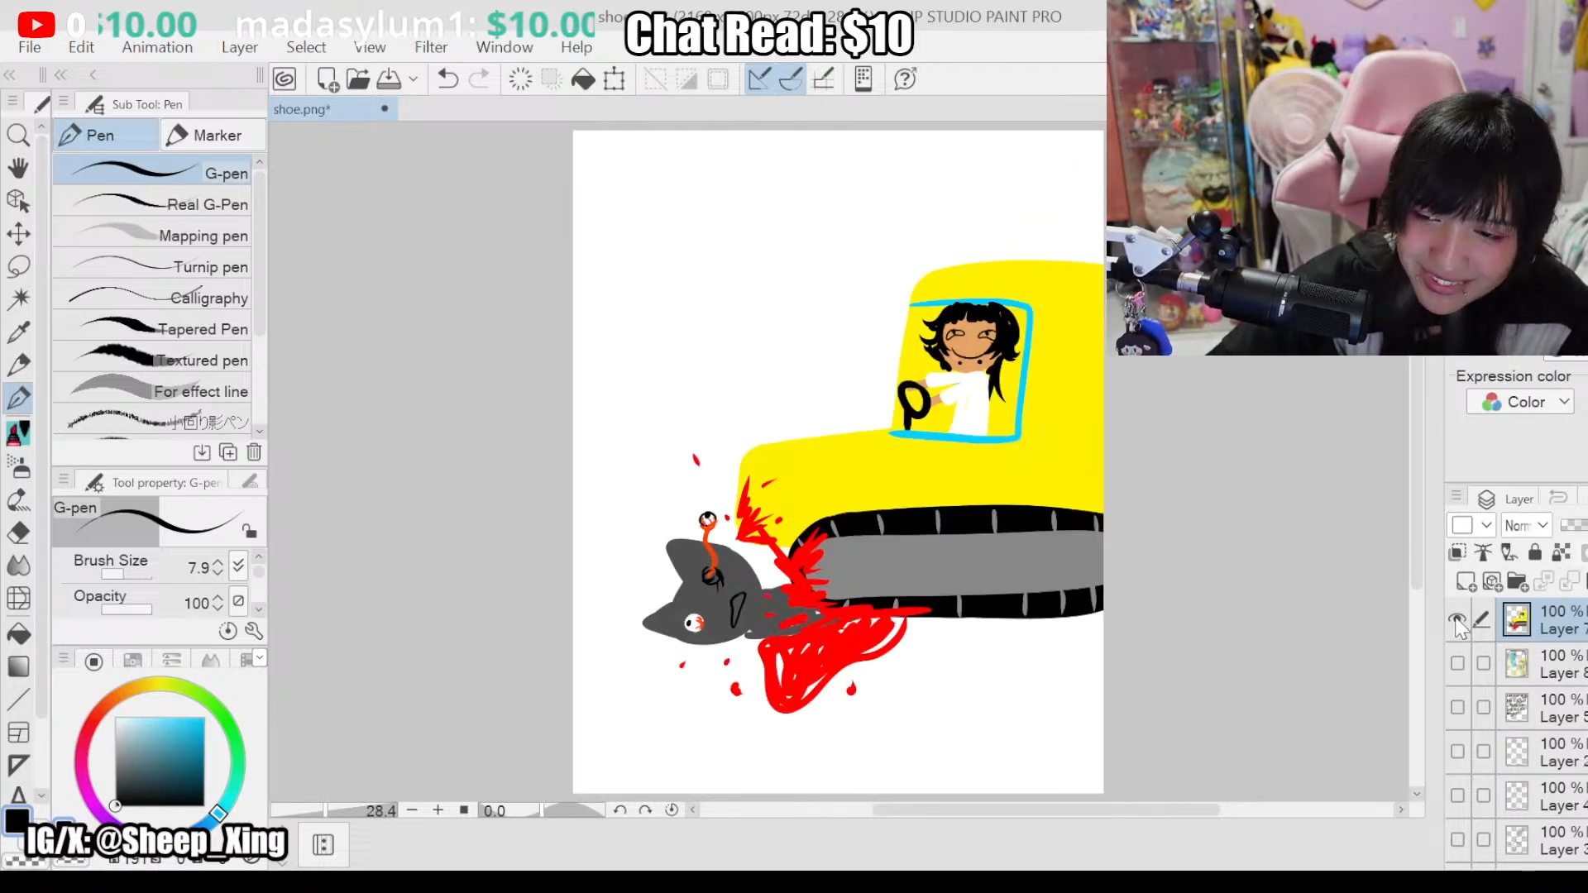Open the Filter menu
Image resolution: width=1588 pixels, height=893 pixels.
click(x=430, y=47)
